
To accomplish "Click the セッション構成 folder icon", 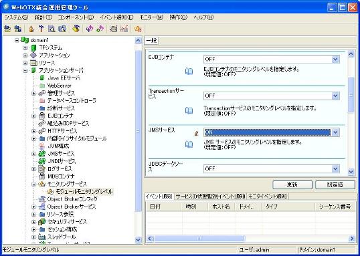I will [42, 229].
